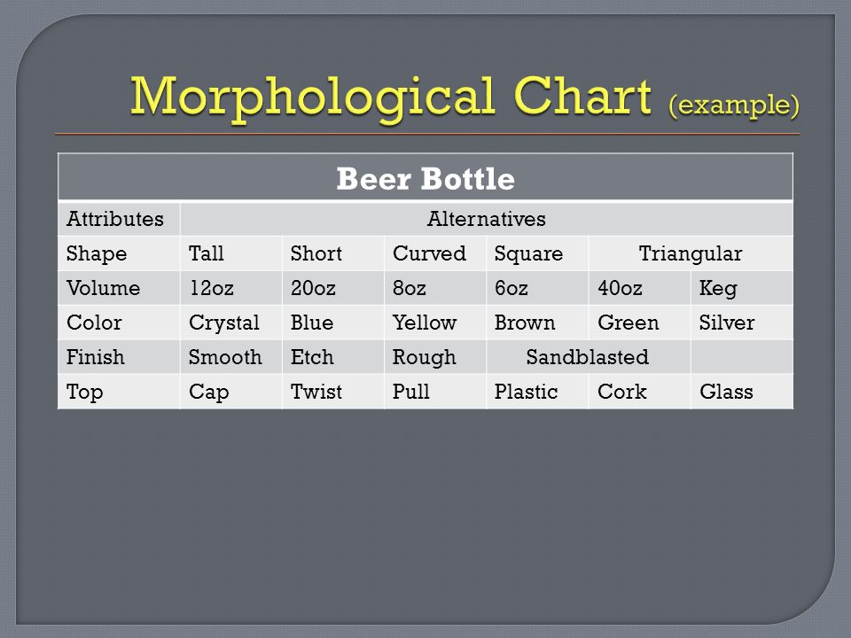Select the Triangular shape cell
Screen dimensions: 851x638
tap(691, 253)
